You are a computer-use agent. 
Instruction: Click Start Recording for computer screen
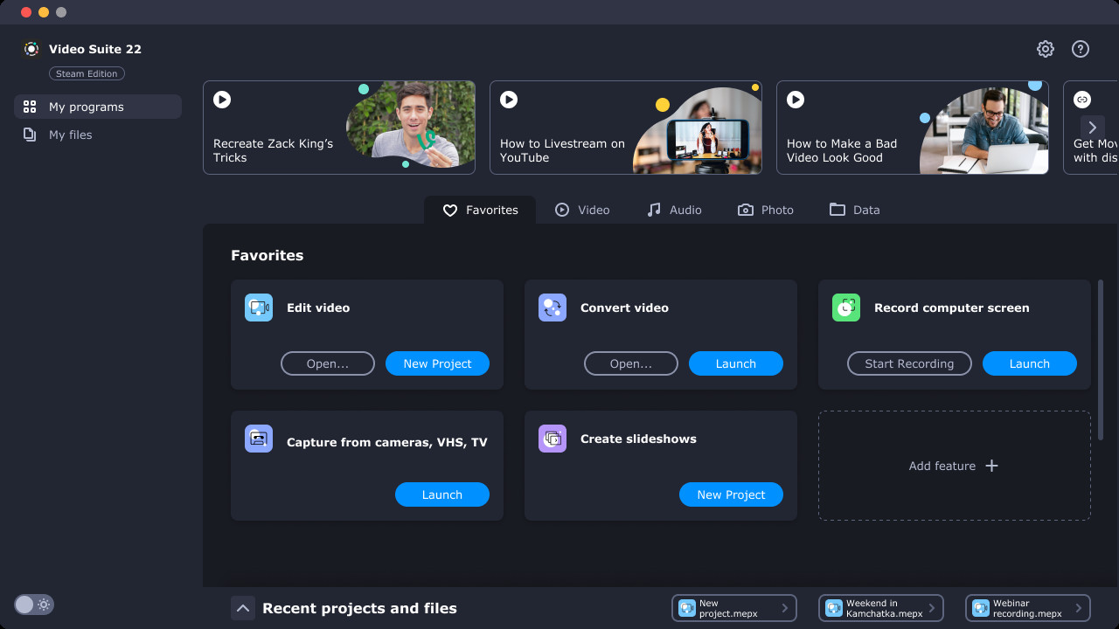click(x=909, y=363)
